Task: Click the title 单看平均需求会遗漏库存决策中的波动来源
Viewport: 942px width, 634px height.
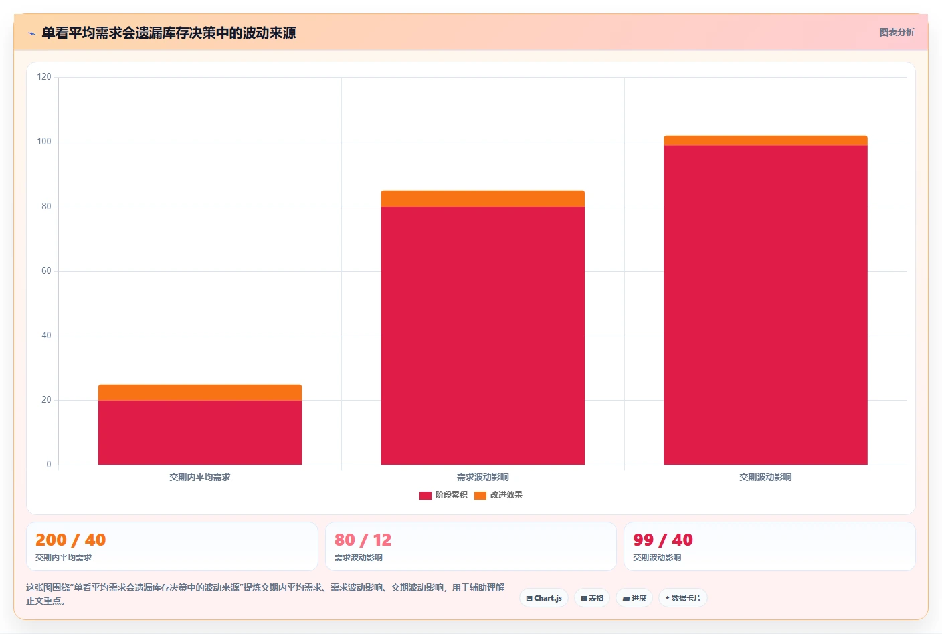Action: (x=169, y=33)
